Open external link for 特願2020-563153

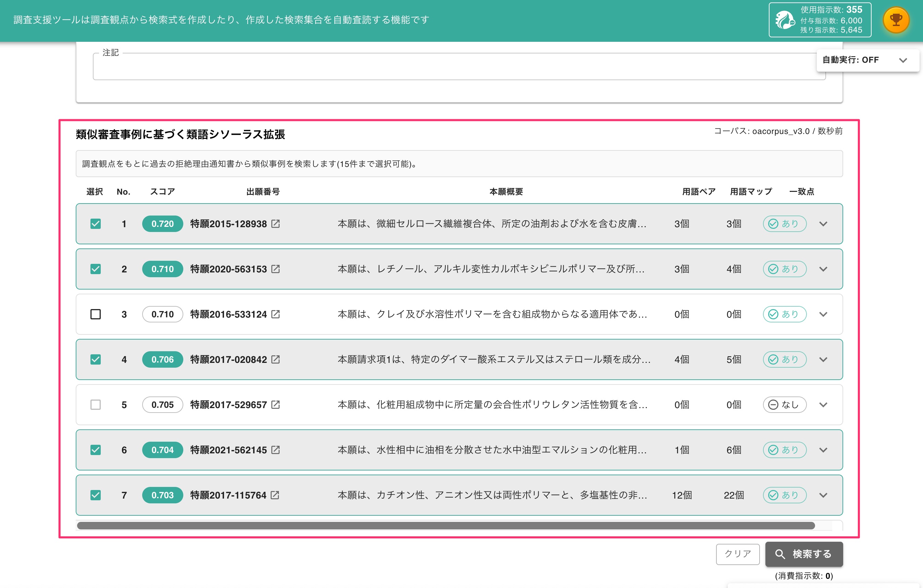pyautogui.click(x=275, y=269)
